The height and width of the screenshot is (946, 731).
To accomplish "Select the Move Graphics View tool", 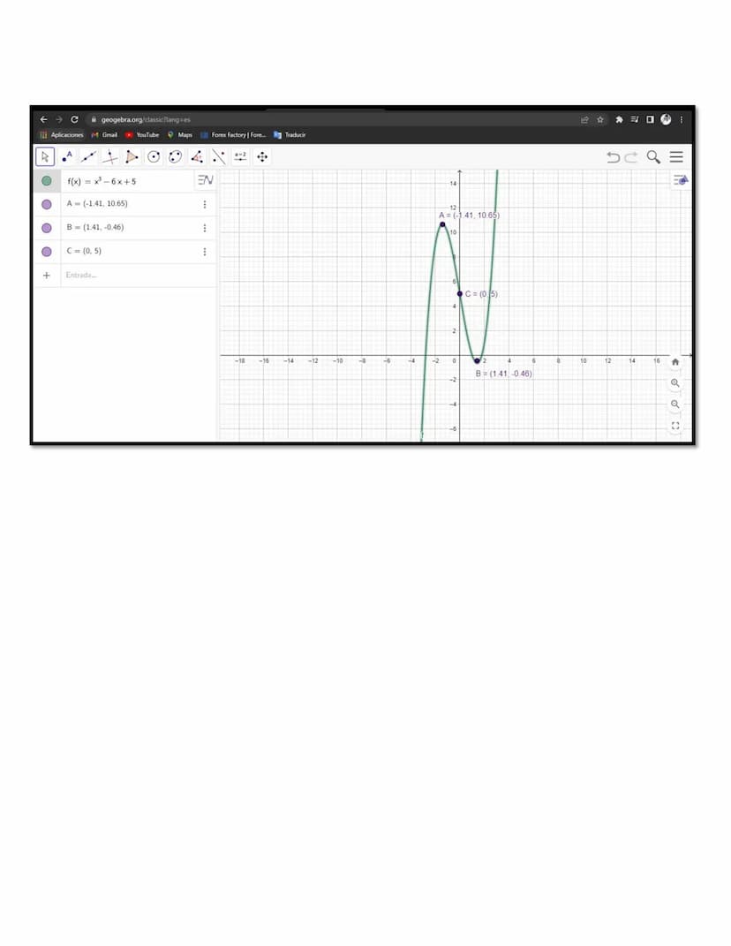I will 261,157.
